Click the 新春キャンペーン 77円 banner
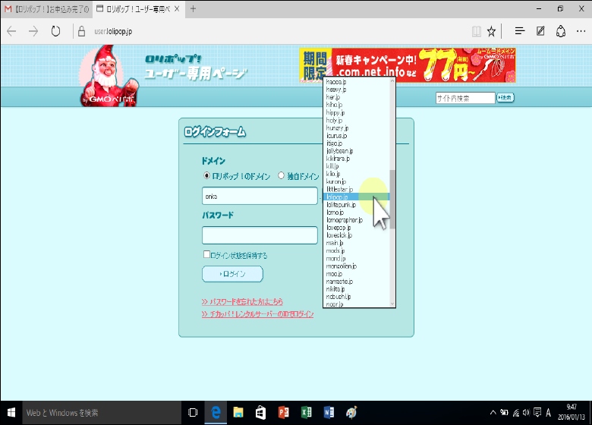592x425 pixels. (x=408, y=65)
